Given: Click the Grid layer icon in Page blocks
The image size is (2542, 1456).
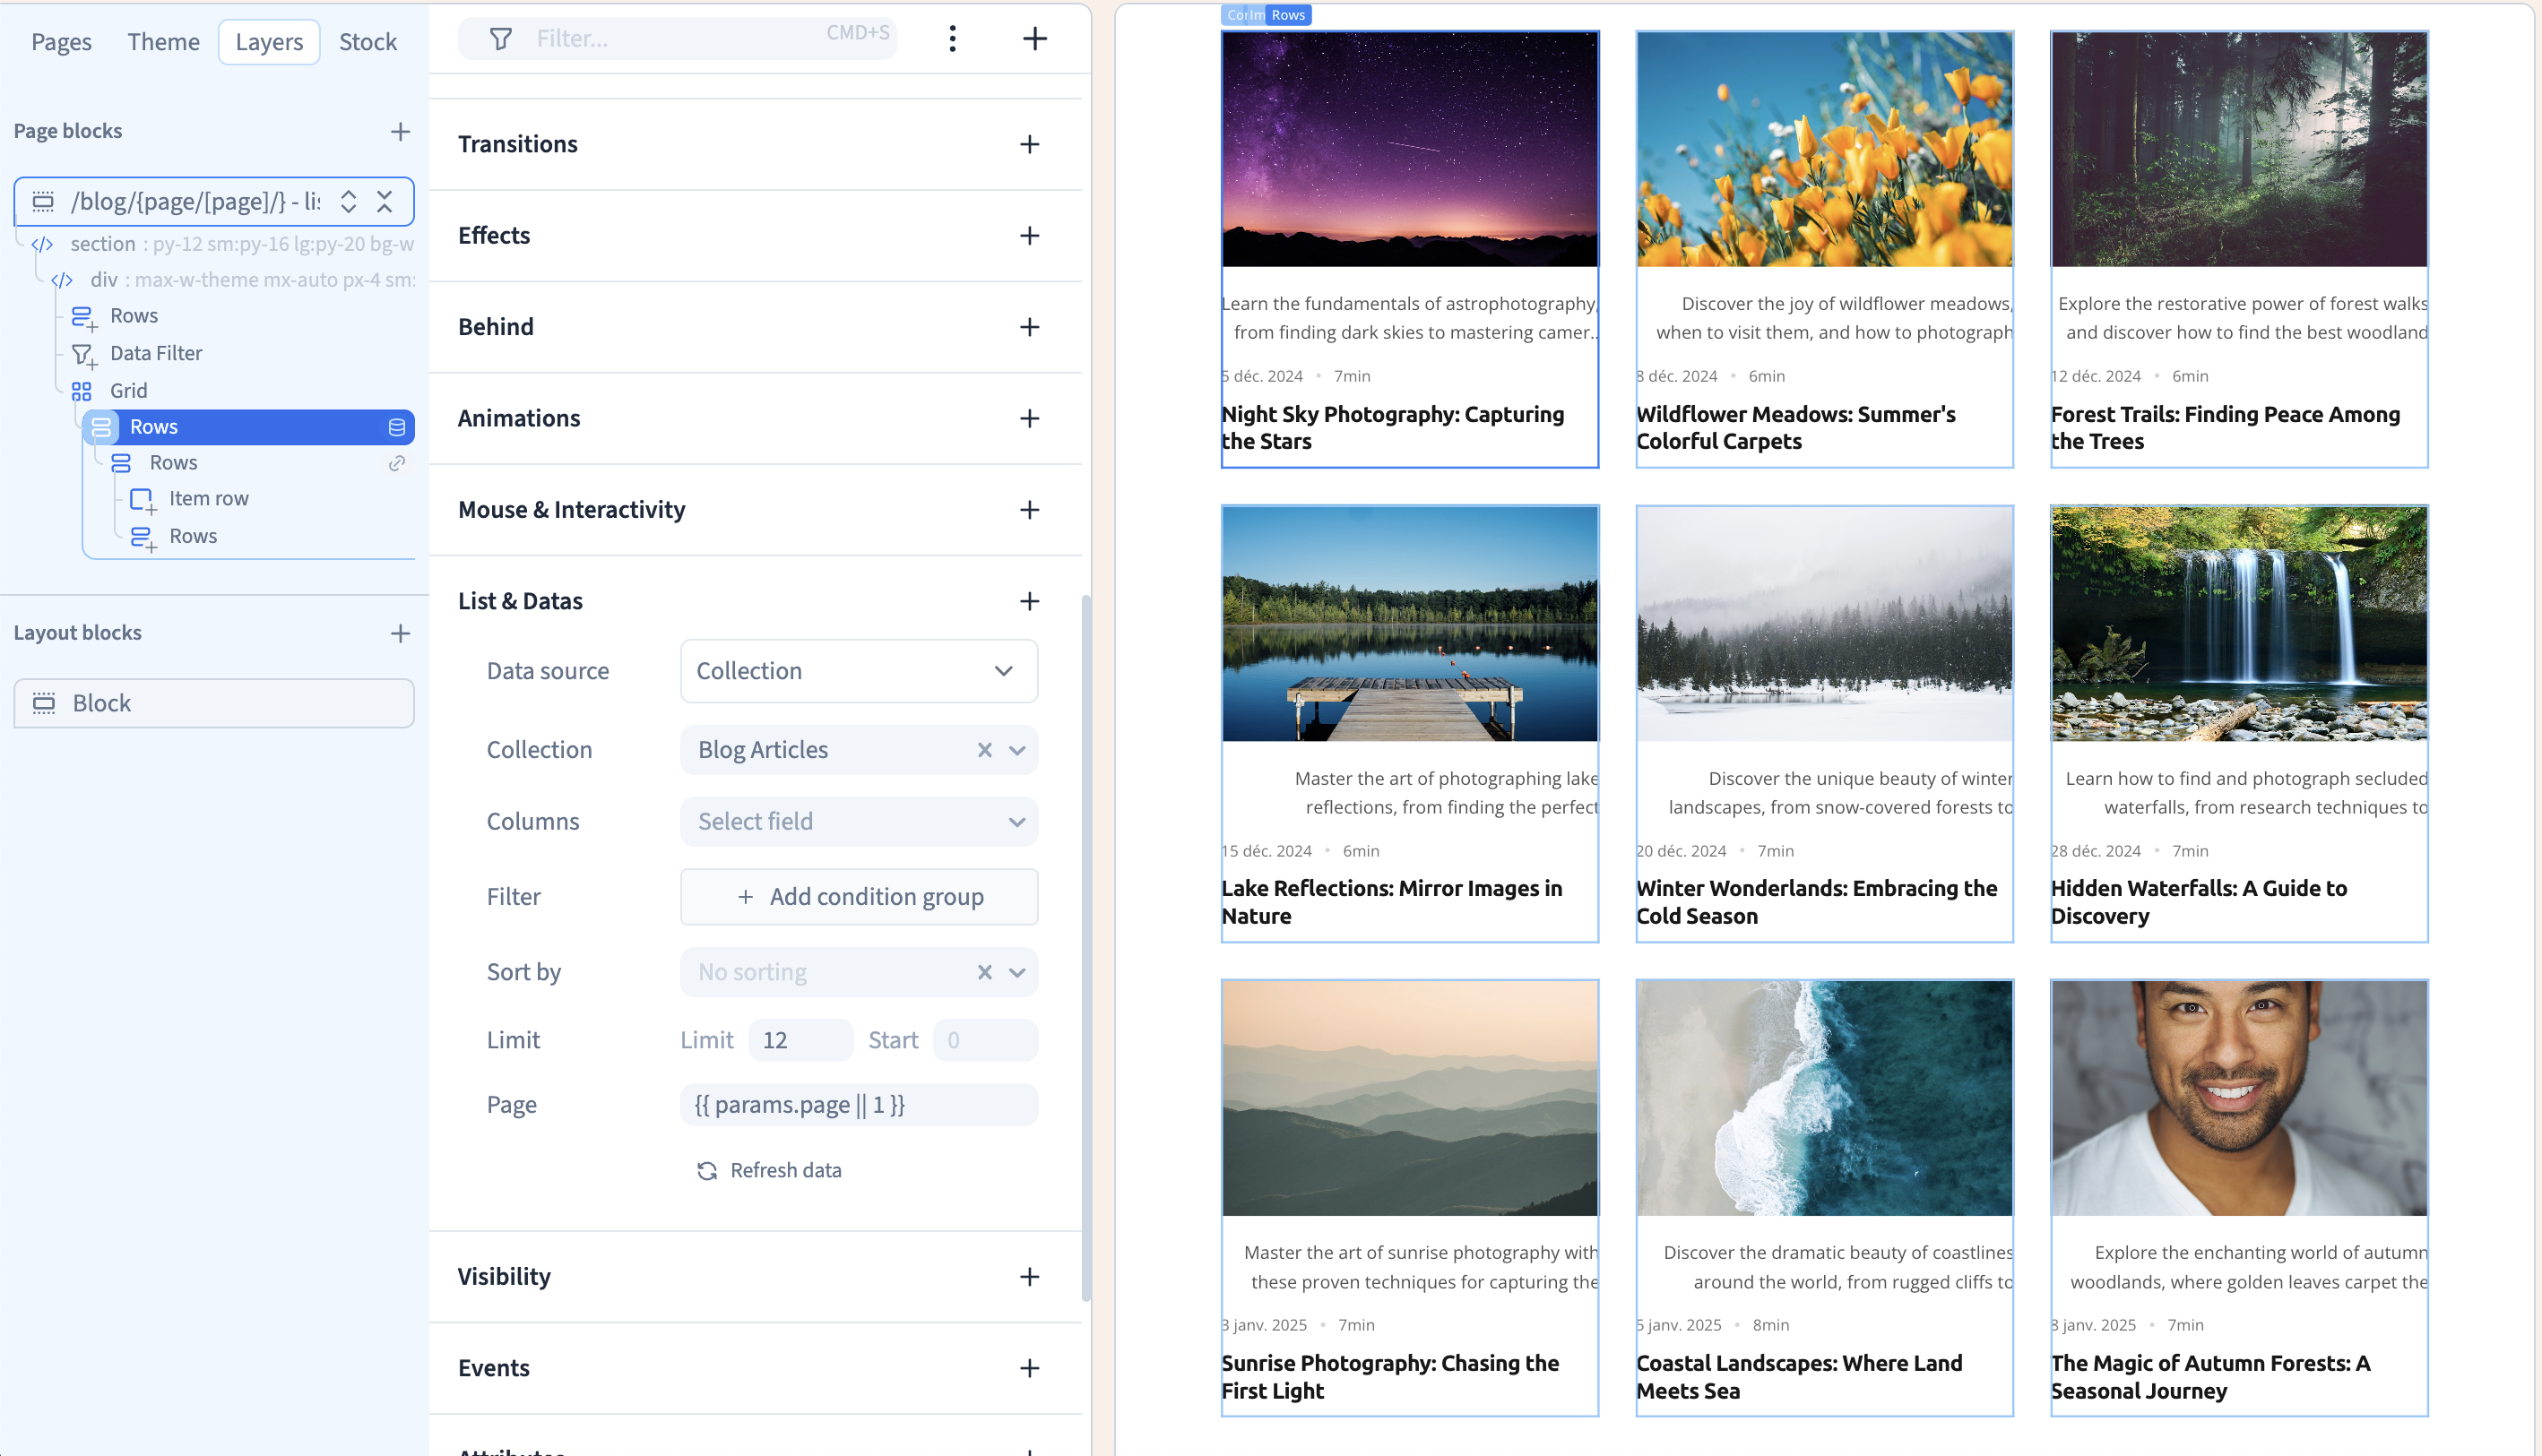Looking at the screenshot, I should [82, 390].
